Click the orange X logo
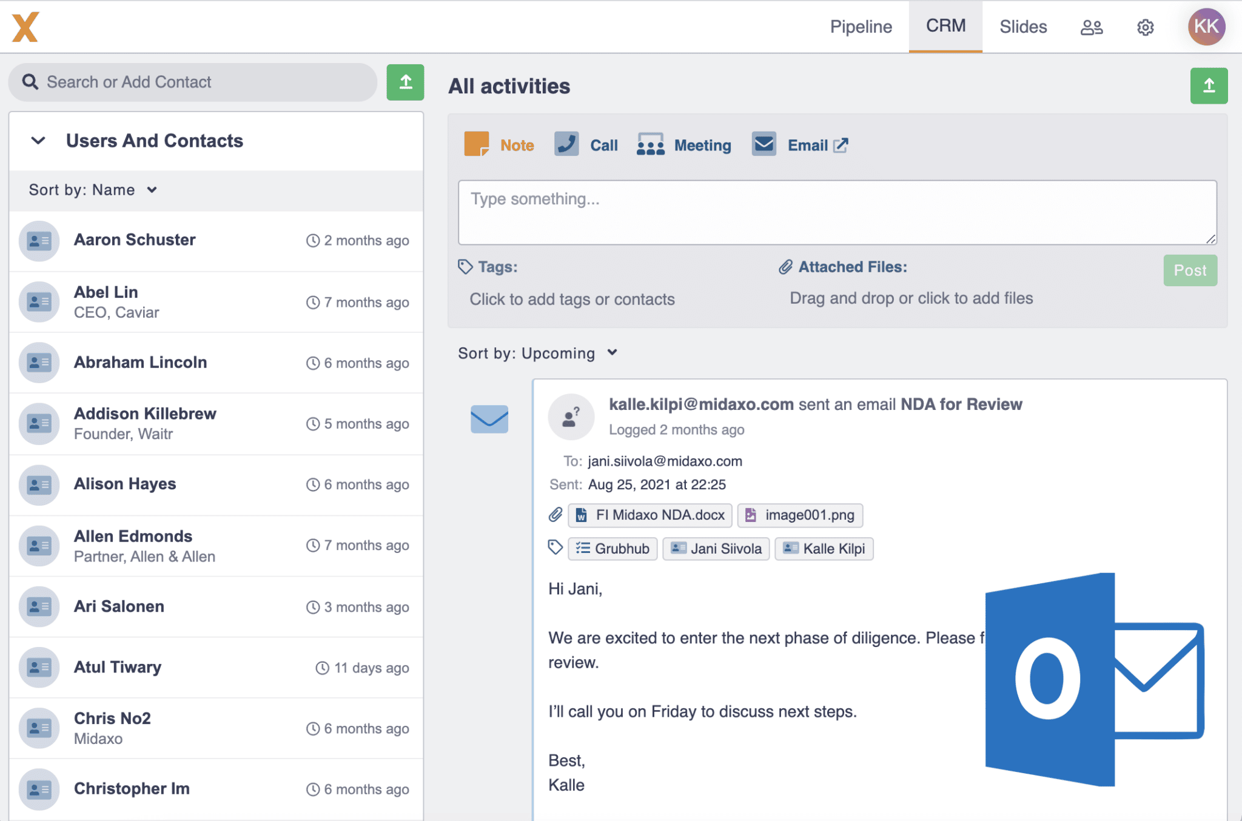1242x821 pixels. pos(25,27)
